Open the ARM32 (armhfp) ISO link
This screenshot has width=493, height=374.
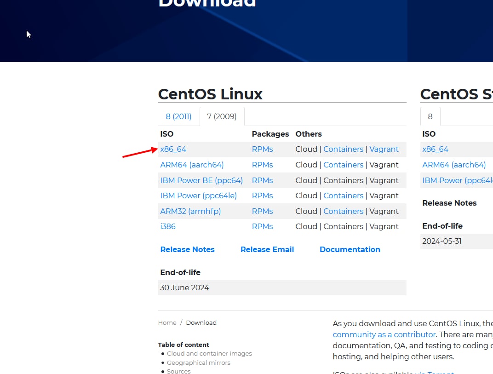[x=190, y=211]
